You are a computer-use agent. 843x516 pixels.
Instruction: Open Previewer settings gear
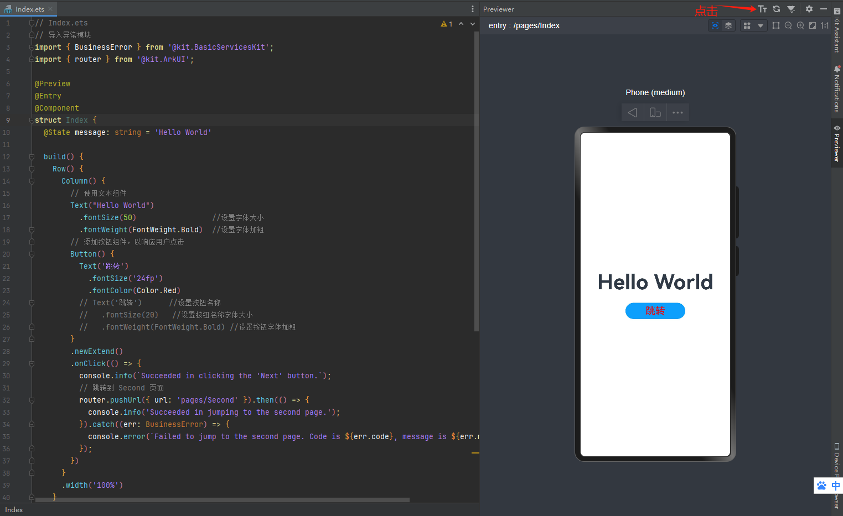pos(809,9)
